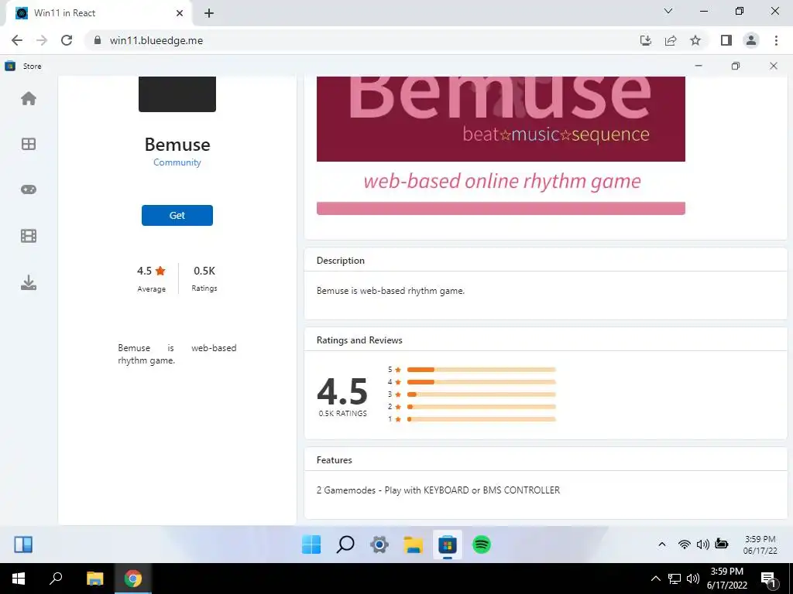The width and height of the screenshot is (793, 594).
Task: Click the 4.5 Average rating stat
Action: (x=151, y=278)
